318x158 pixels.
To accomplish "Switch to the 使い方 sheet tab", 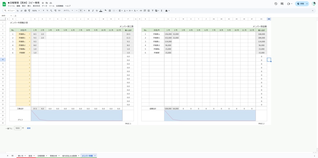I will click(x=21, y=156).
